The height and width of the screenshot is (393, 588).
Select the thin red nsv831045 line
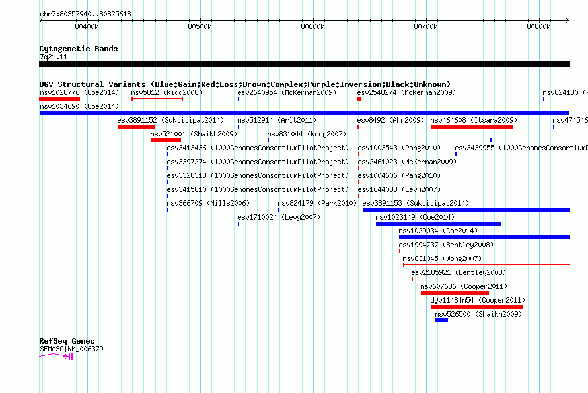[x=486, y=265]
